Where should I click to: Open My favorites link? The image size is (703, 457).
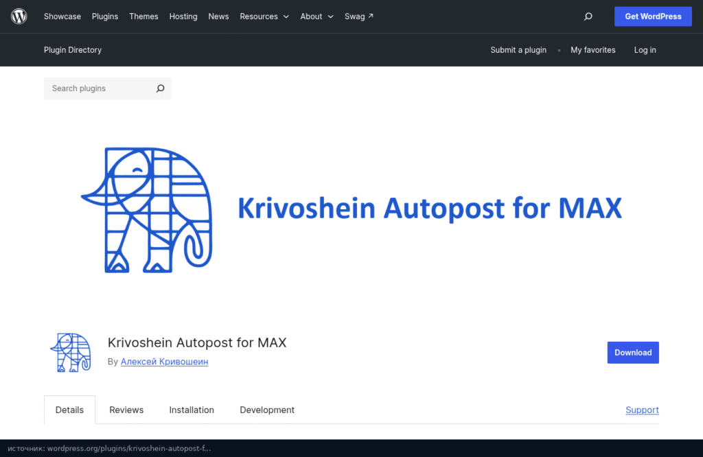pos(592,49)
